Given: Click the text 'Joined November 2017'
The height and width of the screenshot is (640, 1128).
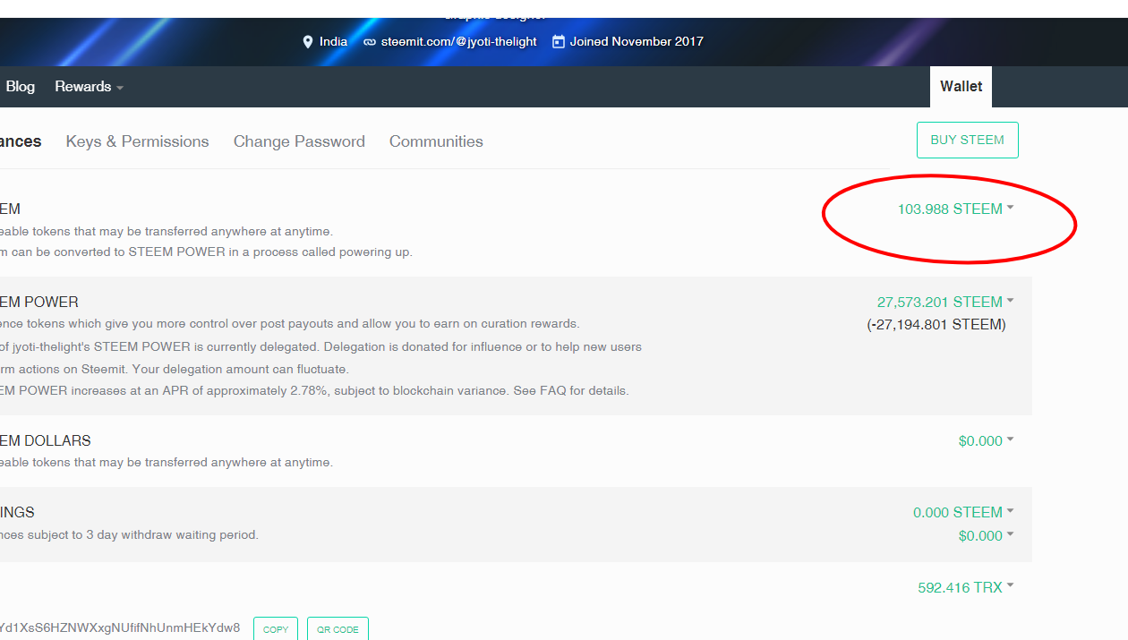Looking at the screenshot, I should click(x=637, y=41).
